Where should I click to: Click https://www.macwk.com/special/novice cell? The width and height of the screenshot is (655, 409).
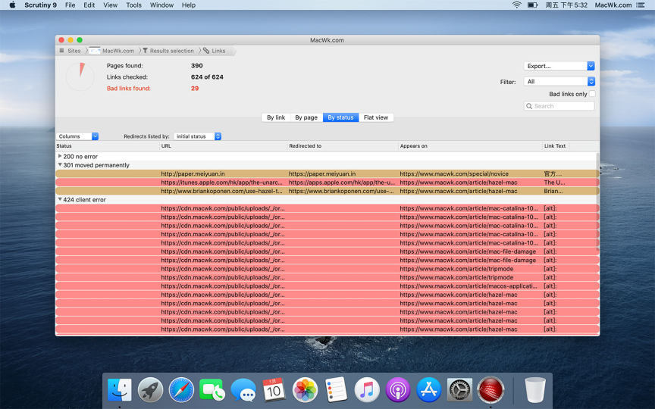click(454, 173)
